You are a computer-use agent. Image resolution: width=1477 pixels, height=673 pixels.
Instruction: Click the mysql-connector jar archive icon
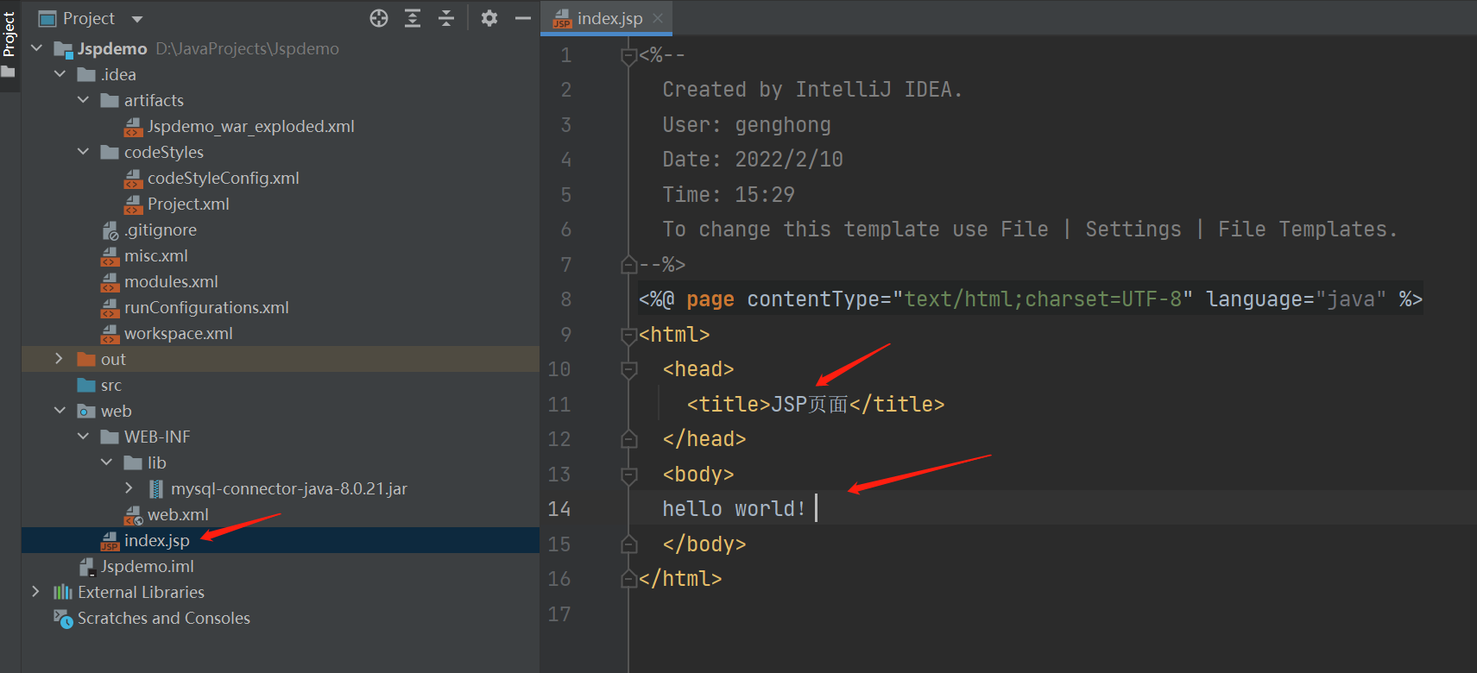point(156,488)
